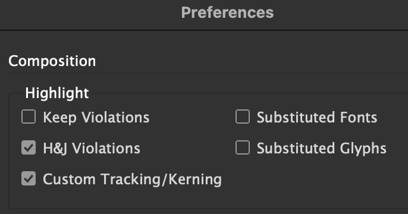Screen dimensions: 408x214
Task: Check the Substituted Glyphs box
Action: coord(243,147)
